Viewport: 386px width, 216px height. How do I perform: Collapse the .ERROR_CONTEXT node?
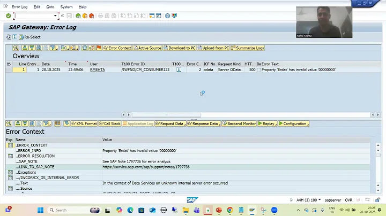pos(10,145)
